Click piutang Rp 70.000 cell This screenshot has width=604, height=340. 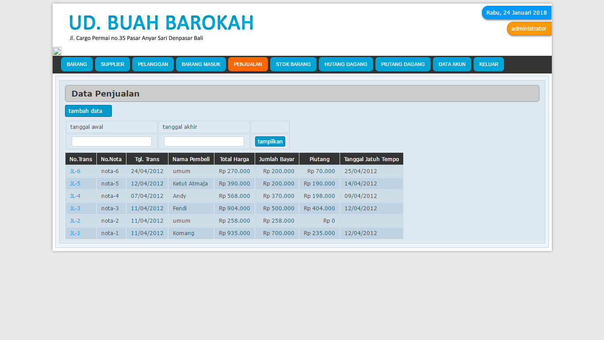(319, 171)
